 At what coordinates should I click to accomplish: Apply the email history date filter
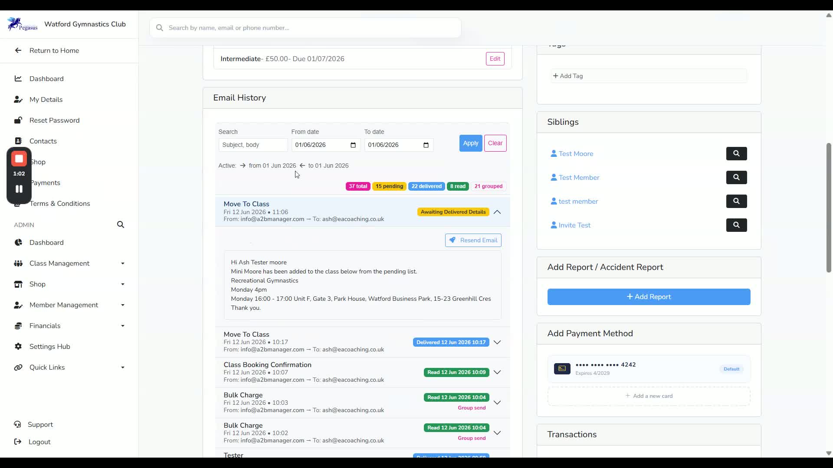(471, 143)
